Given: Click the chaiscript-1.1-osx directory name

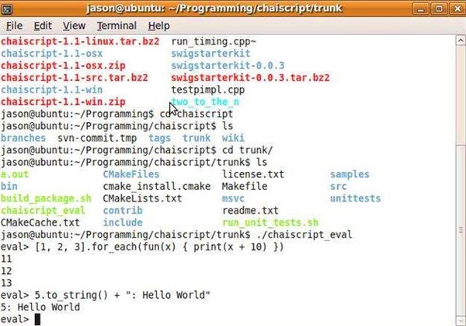Looking at the screenshot, I should (x=52, y=54).
